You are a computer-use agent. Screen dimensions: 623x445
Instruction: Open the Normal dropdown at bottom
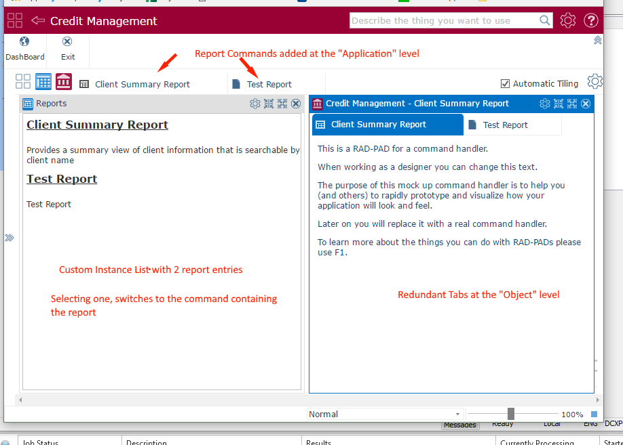point(385,414)
